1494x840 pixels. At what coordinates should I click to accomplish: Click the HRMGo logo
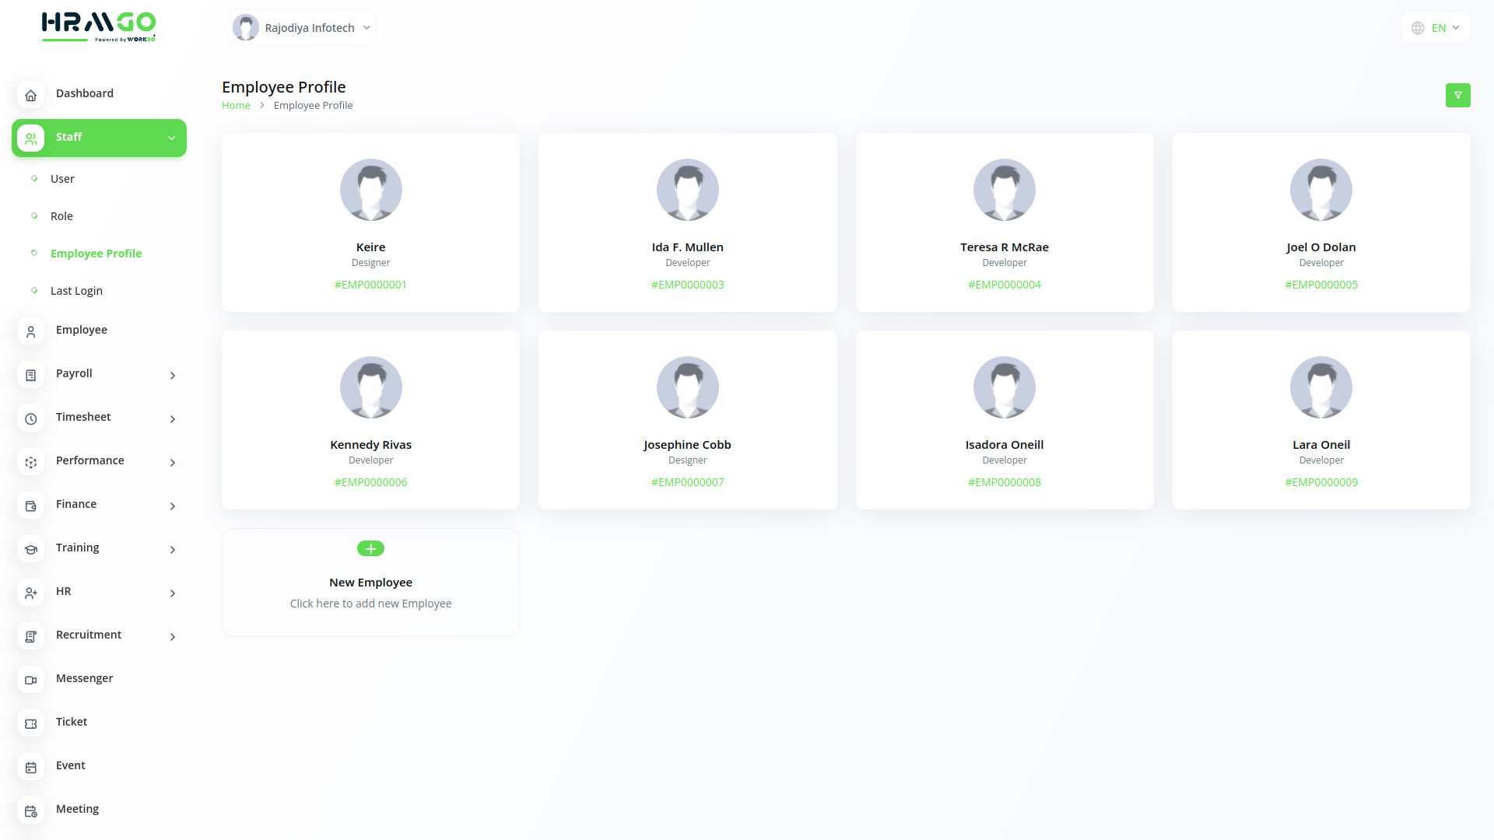[99, 26]
